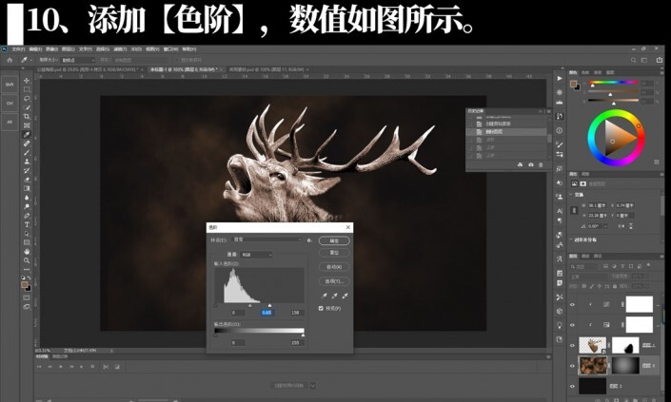Screen dimensions: 671x402
Task: Confirm the Levels dialog with OK button
Action: (334, 240)
